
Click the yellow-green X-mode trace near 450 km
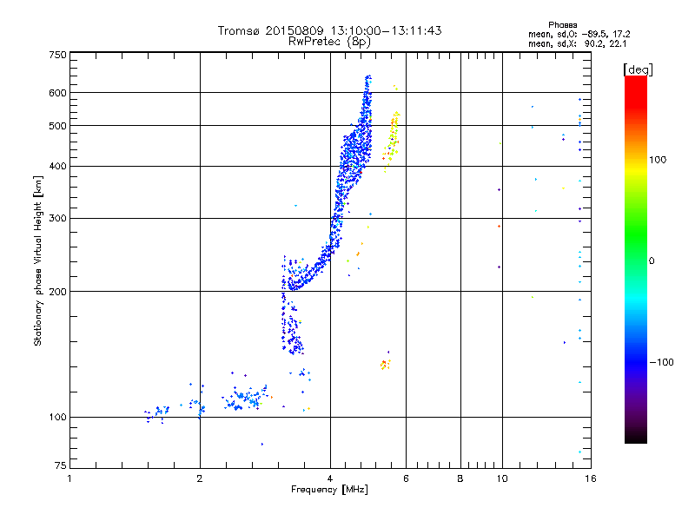coord(392,140)
